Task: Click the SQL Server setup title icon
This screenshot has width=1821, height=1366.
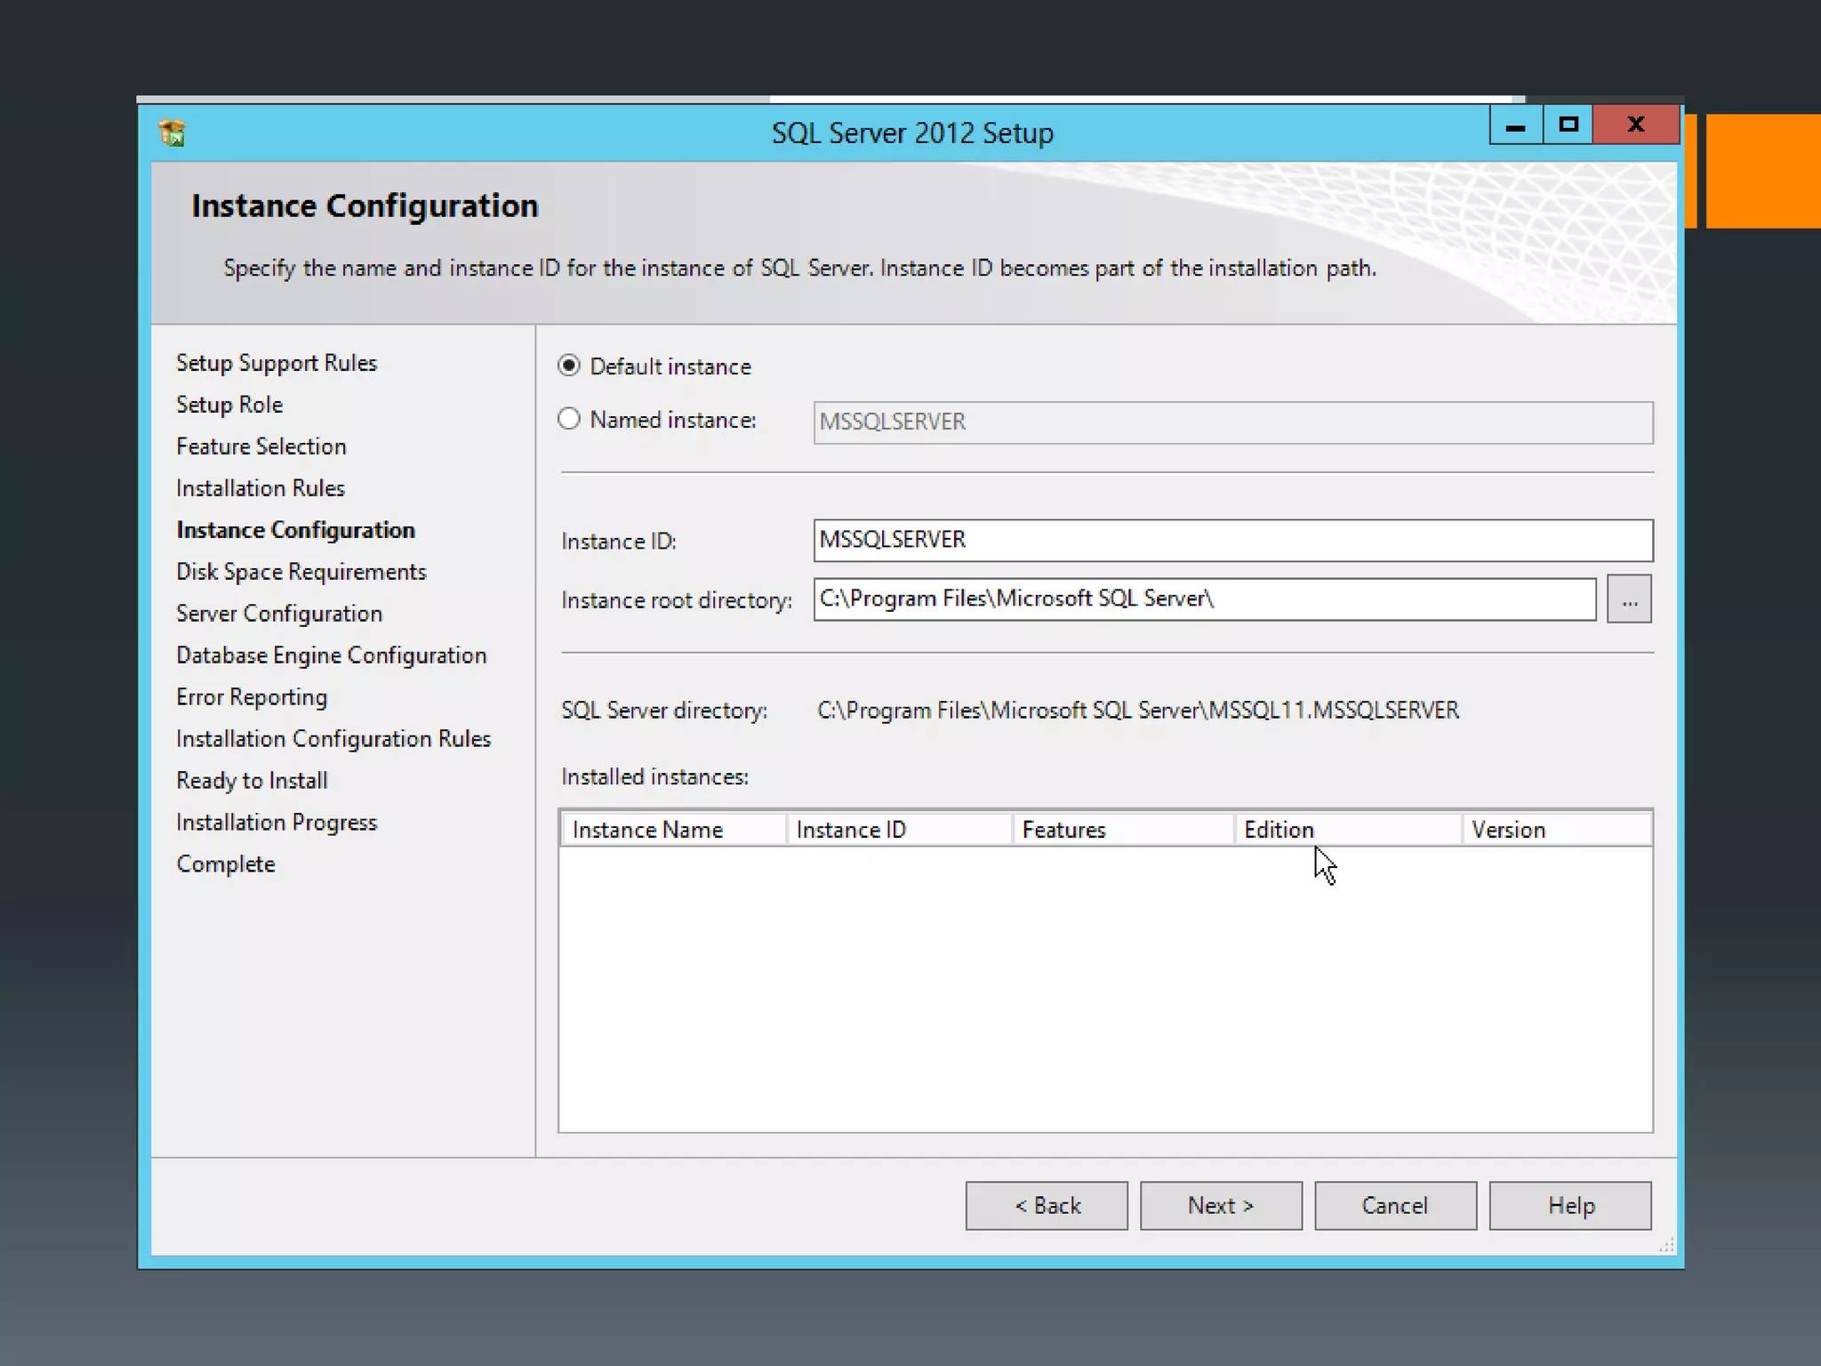Action: 172,133
